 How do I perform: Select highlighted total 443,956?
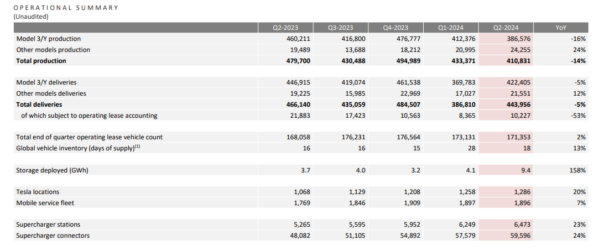pos(518,104)
